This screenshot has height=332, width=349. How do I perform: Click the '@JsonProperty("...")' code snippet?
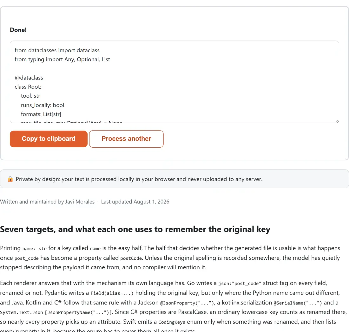[187, 303]
